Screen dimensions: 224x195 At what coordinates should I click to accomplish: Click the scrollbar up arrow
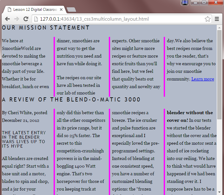[219, 28]
